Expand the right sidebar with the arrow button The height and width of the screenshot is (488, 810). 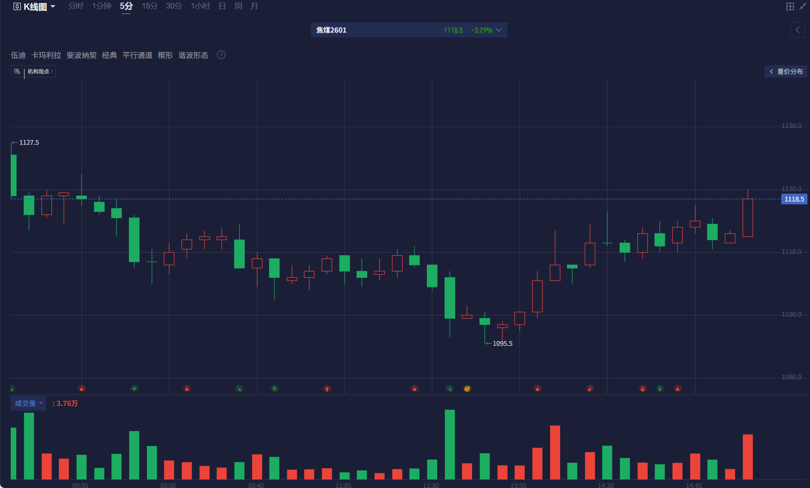[798, 30]
